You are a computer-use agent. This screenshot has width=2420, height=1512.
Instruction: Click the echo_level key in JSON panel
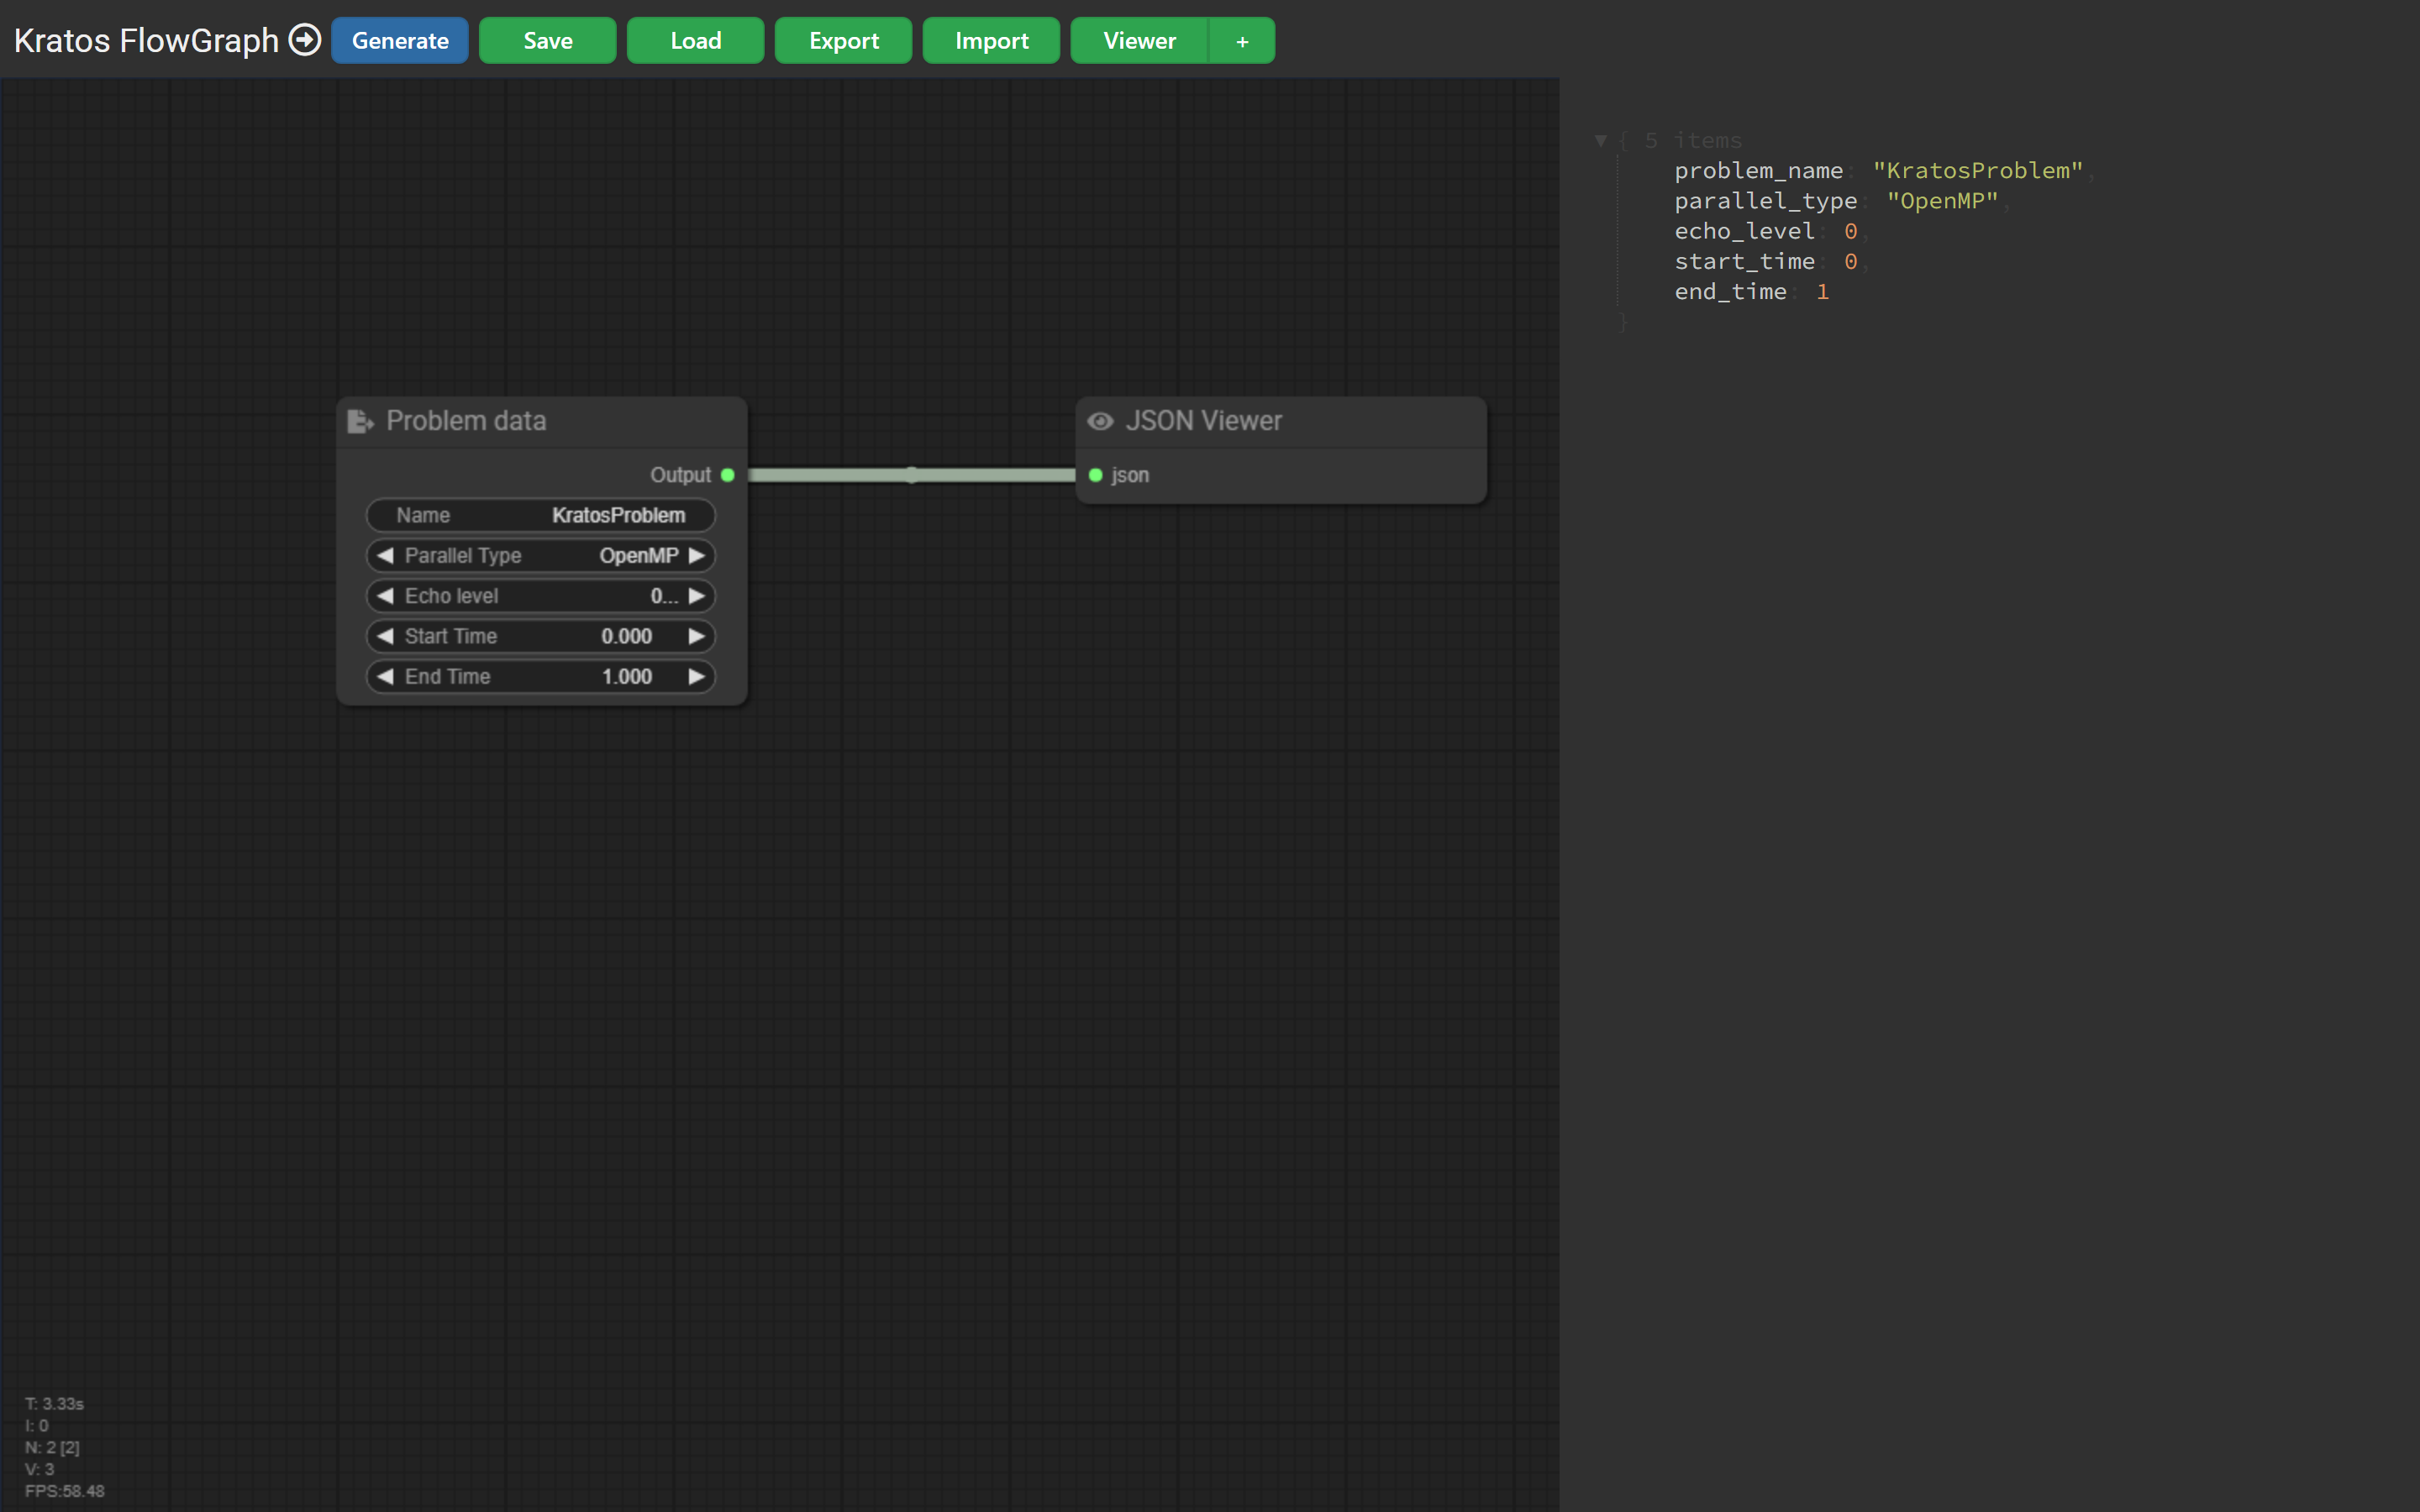1744,231
